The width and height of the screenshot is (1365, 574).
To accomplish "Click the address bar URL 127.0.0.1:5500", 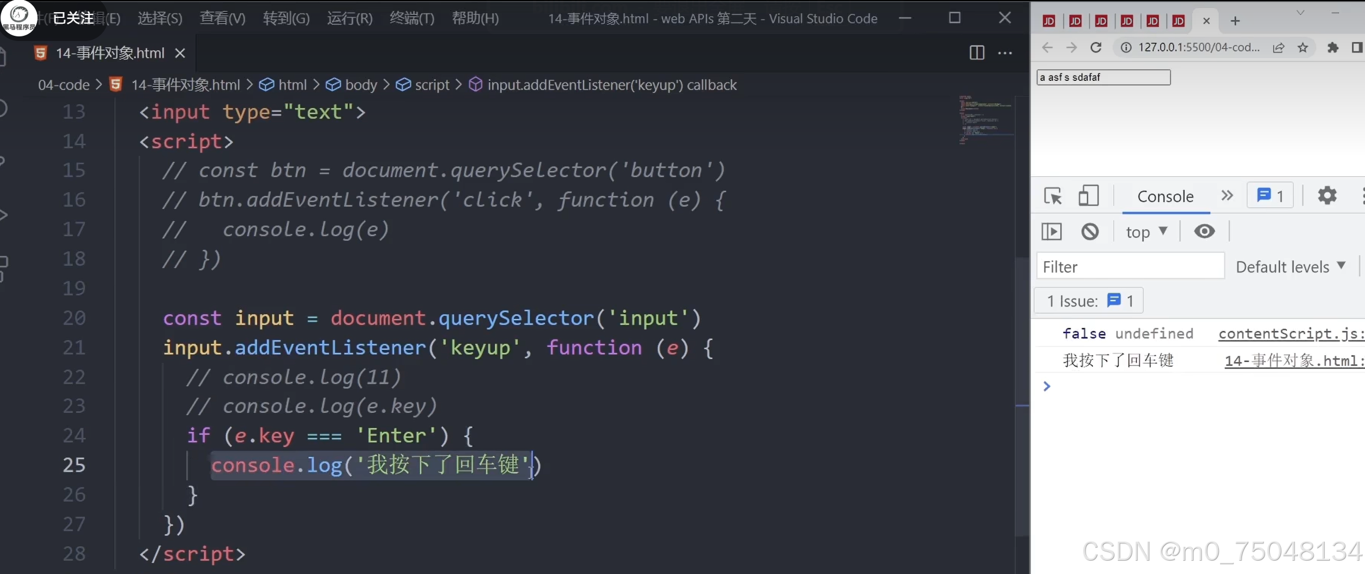I will 1199,47.
